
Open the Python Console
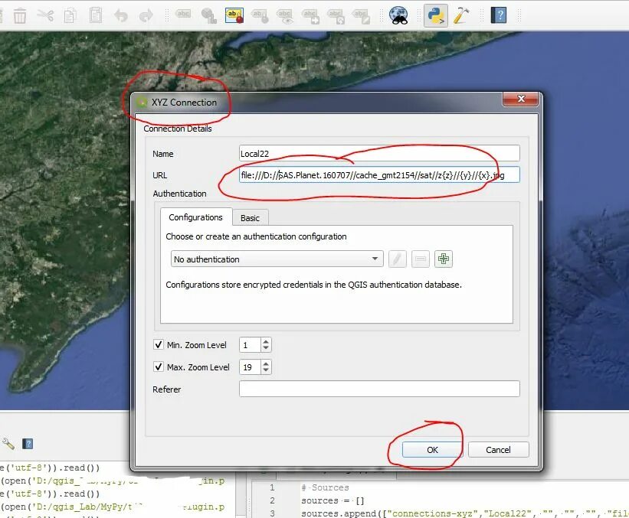click(x=434, y=14)
